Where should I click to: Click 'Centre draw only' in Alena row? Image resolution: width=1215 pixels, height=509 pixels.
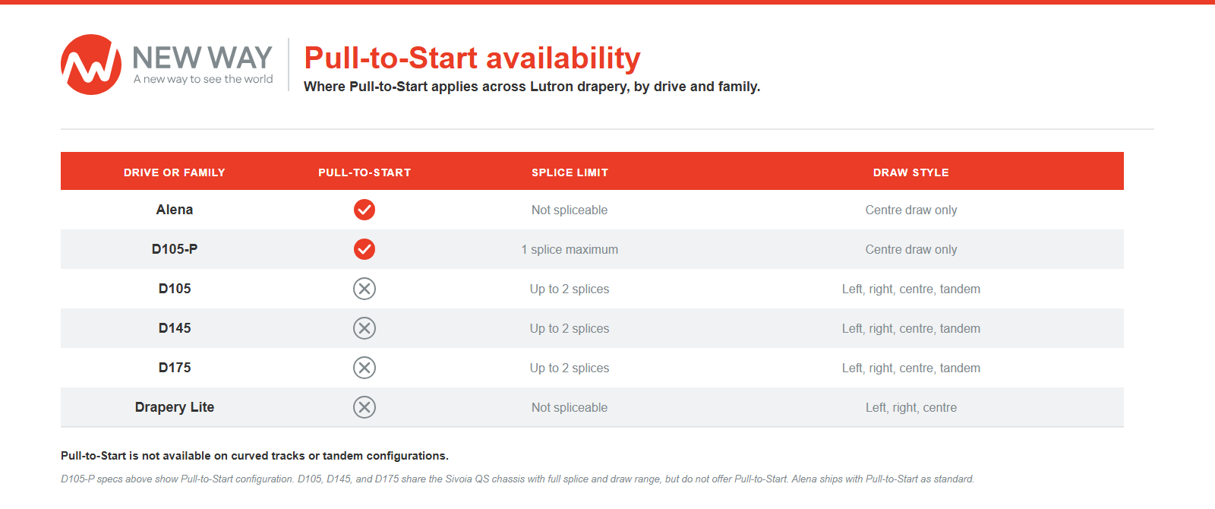click(911, 210)
